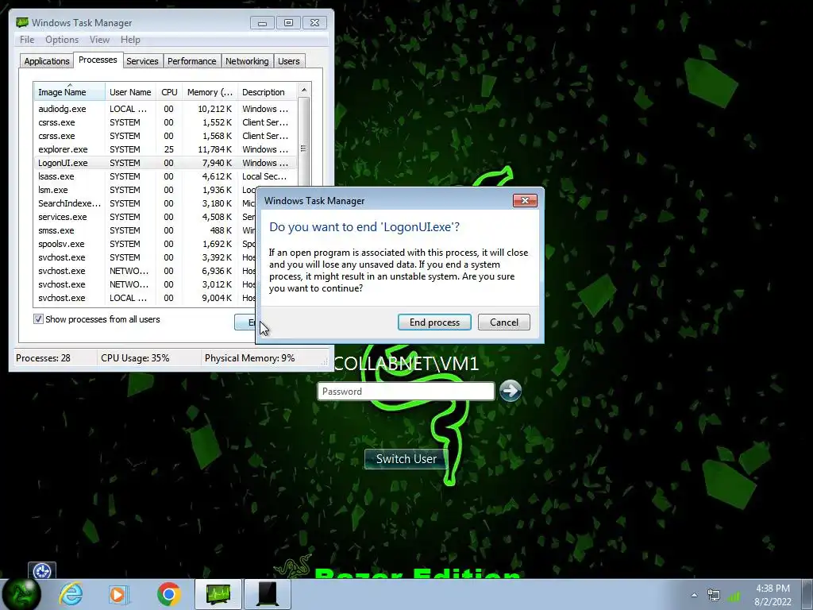Viewport: 813px width, 610px height.
Task: Click the Processes: 28 status entry
Action: click(43, 358)
